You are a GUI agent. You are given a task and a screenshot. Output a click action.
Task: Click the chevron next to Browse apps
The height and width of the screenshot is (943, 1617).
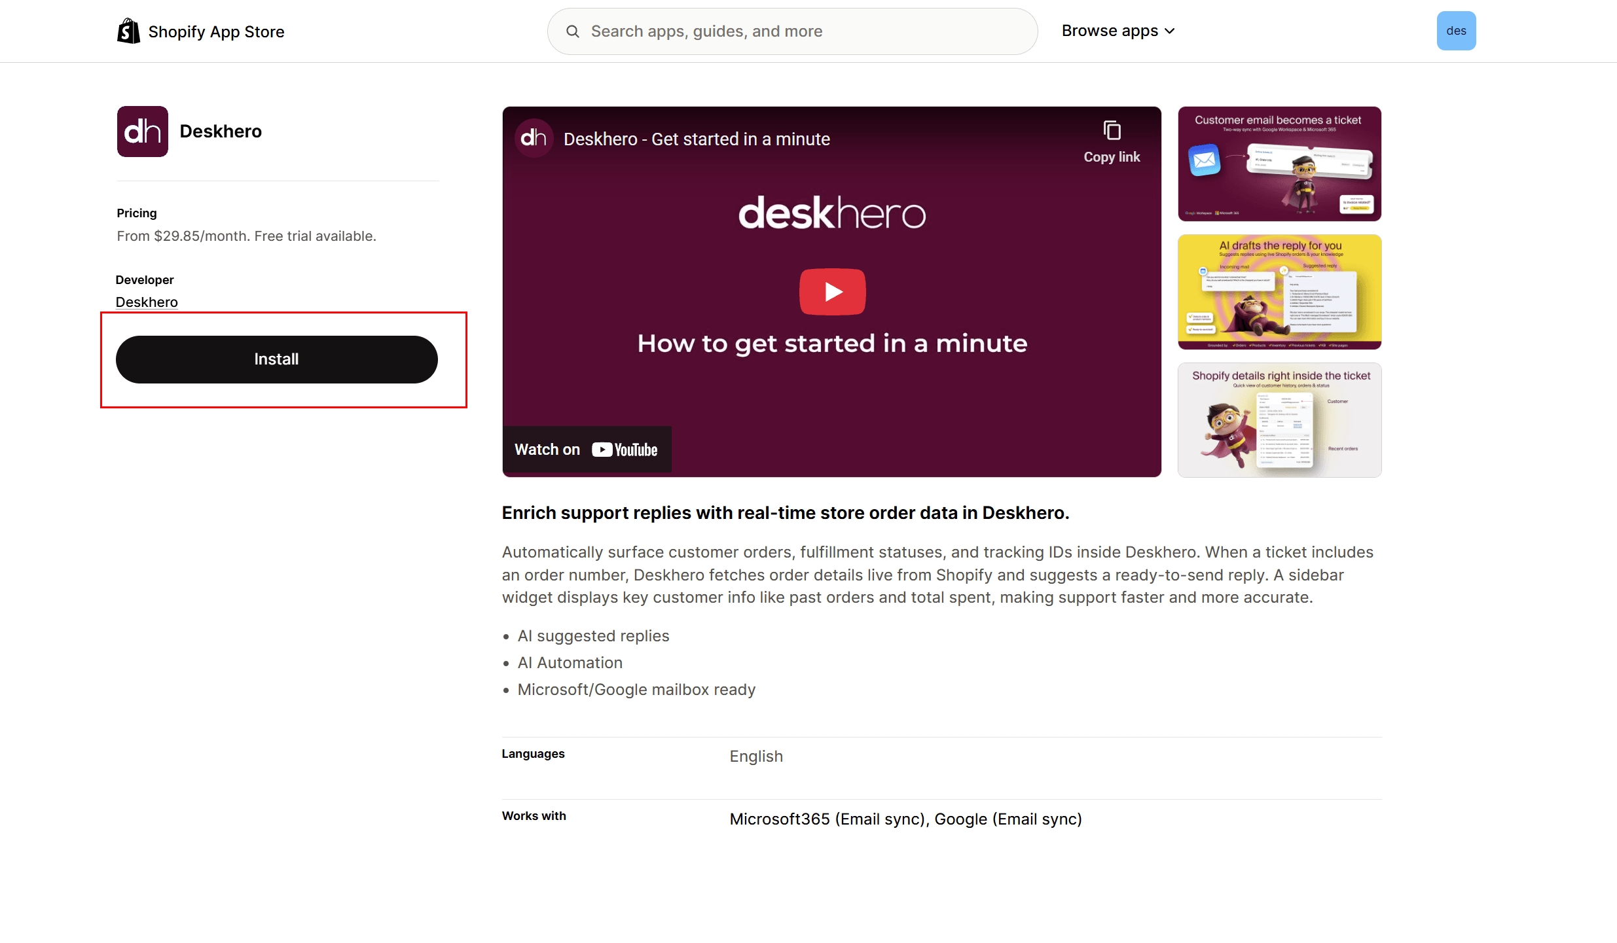tap(1170, 31)
